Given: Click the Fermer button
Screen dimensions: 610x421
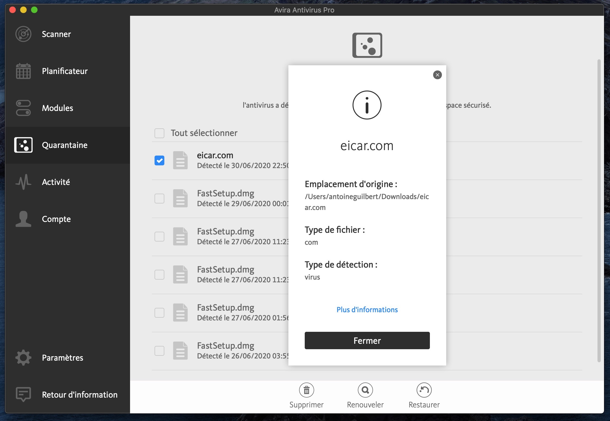Looking at the screenshot, I should click(367, 340).
